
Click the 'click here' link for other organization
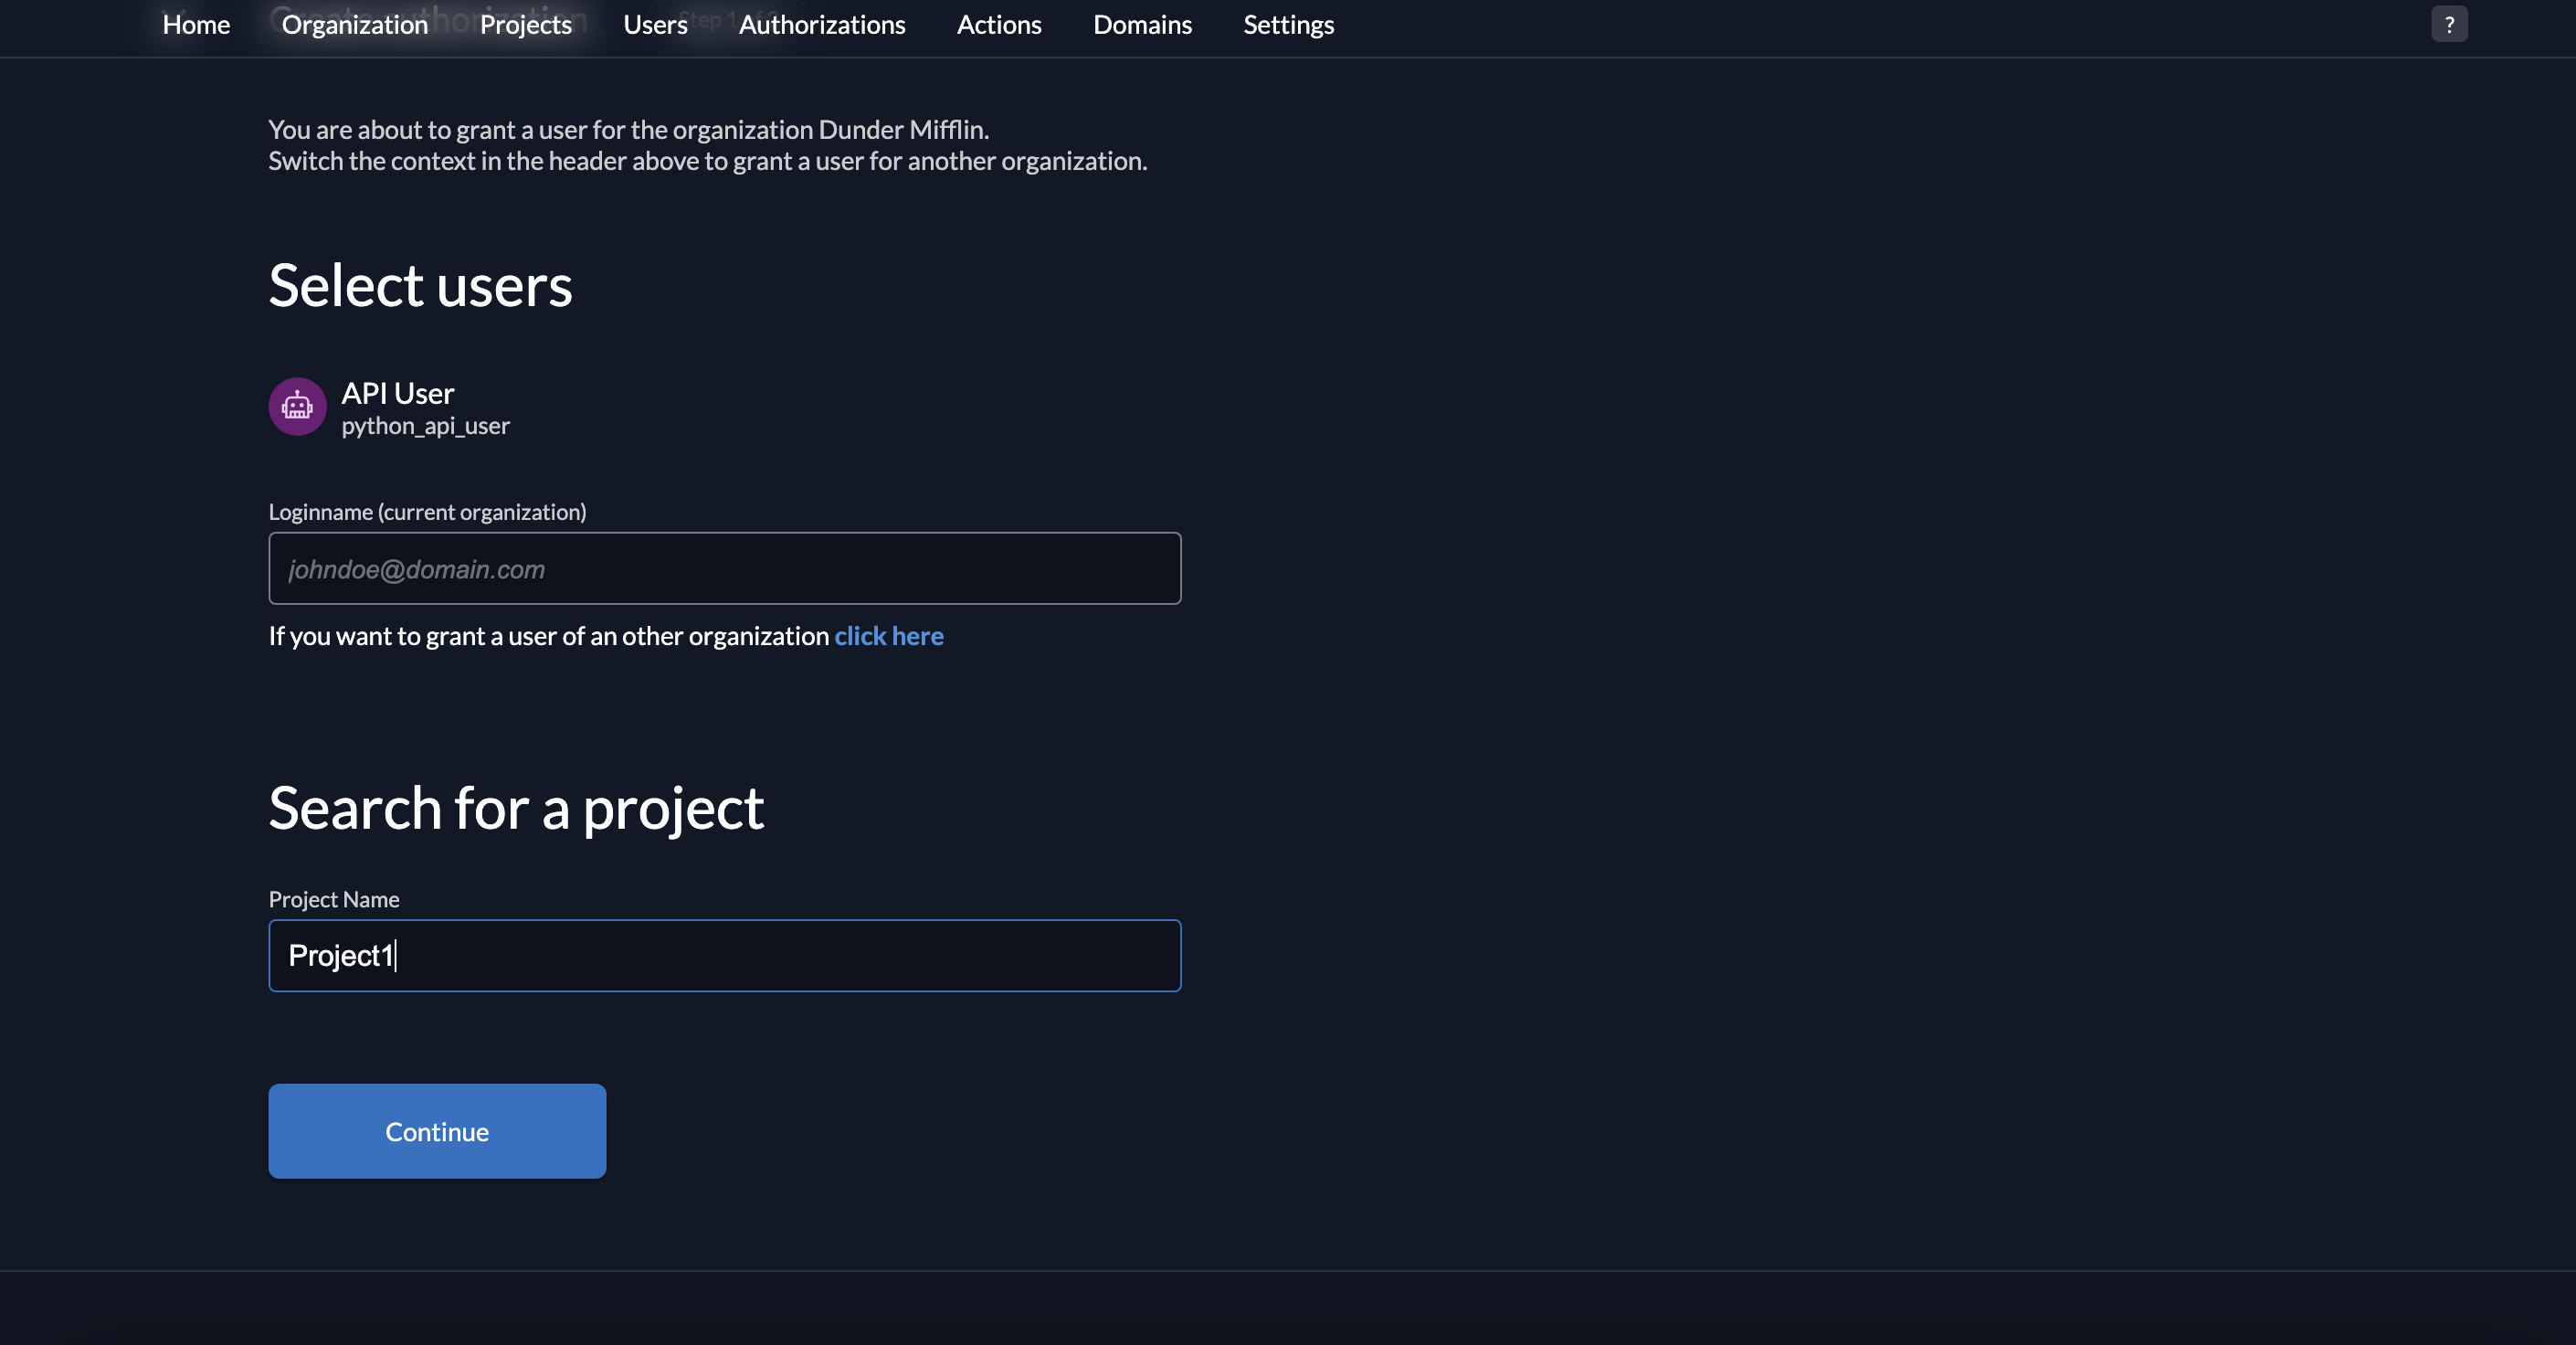890,634
